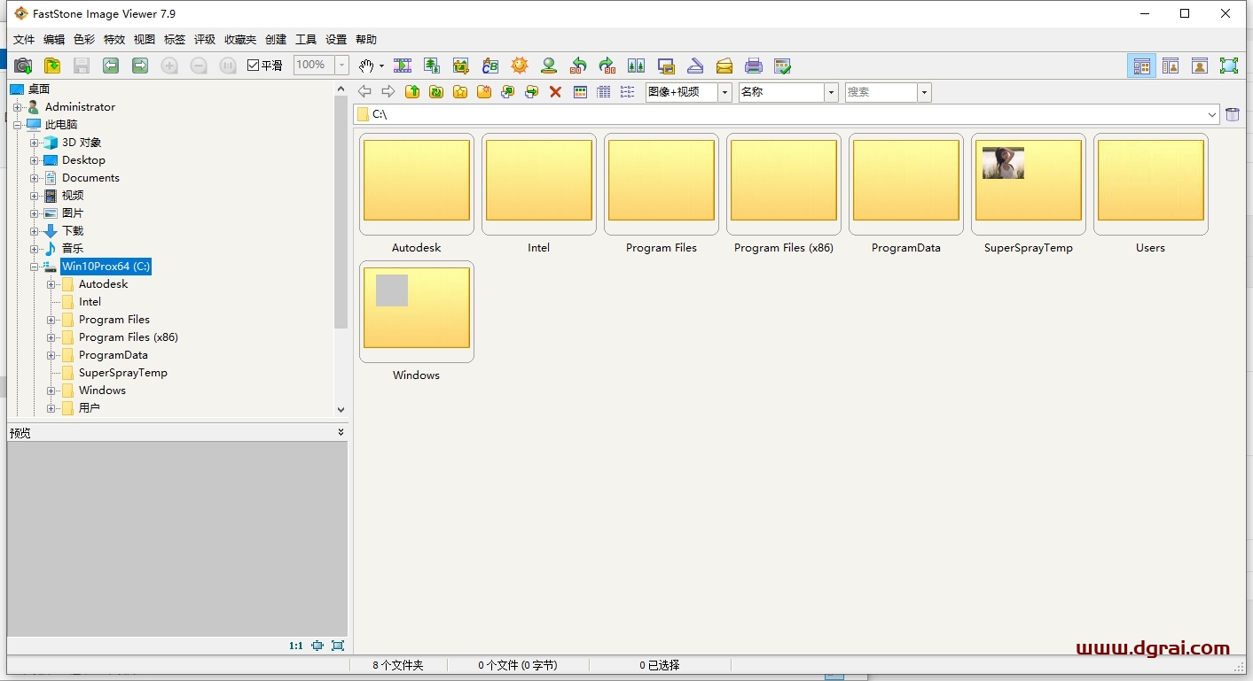The height and width of the screenshot is (681, 1253).
Task: Click the printer icon in toolbar
Action: pyautogui.click(x=754, y=66)
